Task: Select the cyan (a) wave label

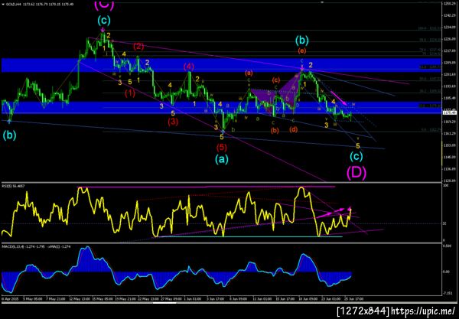Action: click(x=222, y=159)
